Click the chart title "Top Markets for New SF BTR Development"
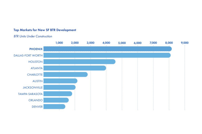Viewport: 202px width, 134px height. 45,30
